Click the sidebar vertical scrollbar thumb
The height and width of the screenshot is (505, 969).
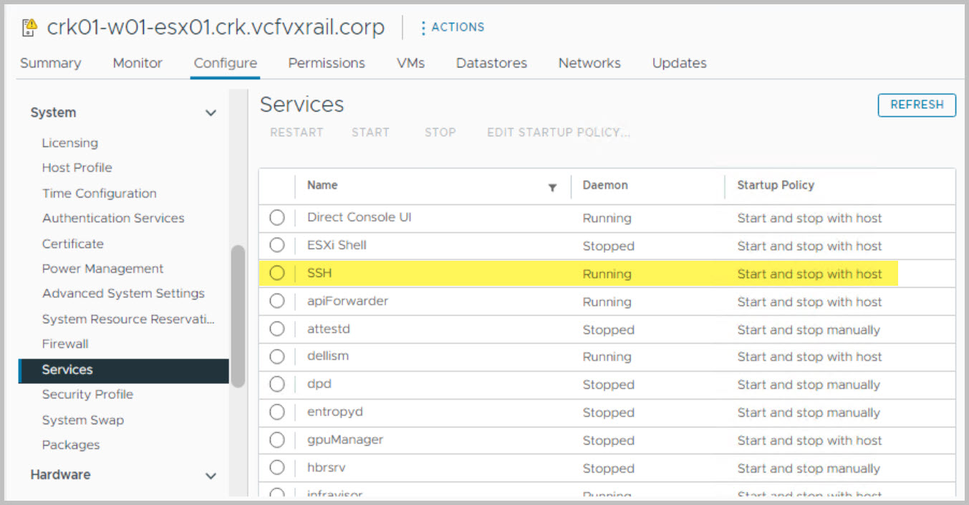[x=238, y=315]
